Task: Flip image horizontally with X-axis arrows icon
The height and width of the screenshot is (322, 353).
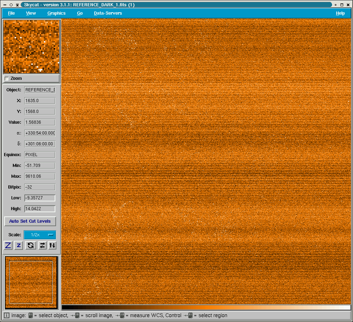Action: (x=42, y=245)
